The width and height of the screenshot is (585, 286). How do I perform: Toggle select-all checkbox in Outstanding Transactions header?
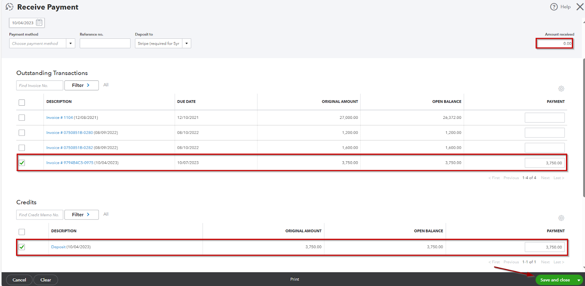coord(22,102)
